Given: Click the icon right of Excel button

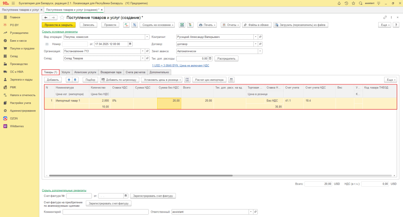Looking at the screenshot, I should point(190,25).
